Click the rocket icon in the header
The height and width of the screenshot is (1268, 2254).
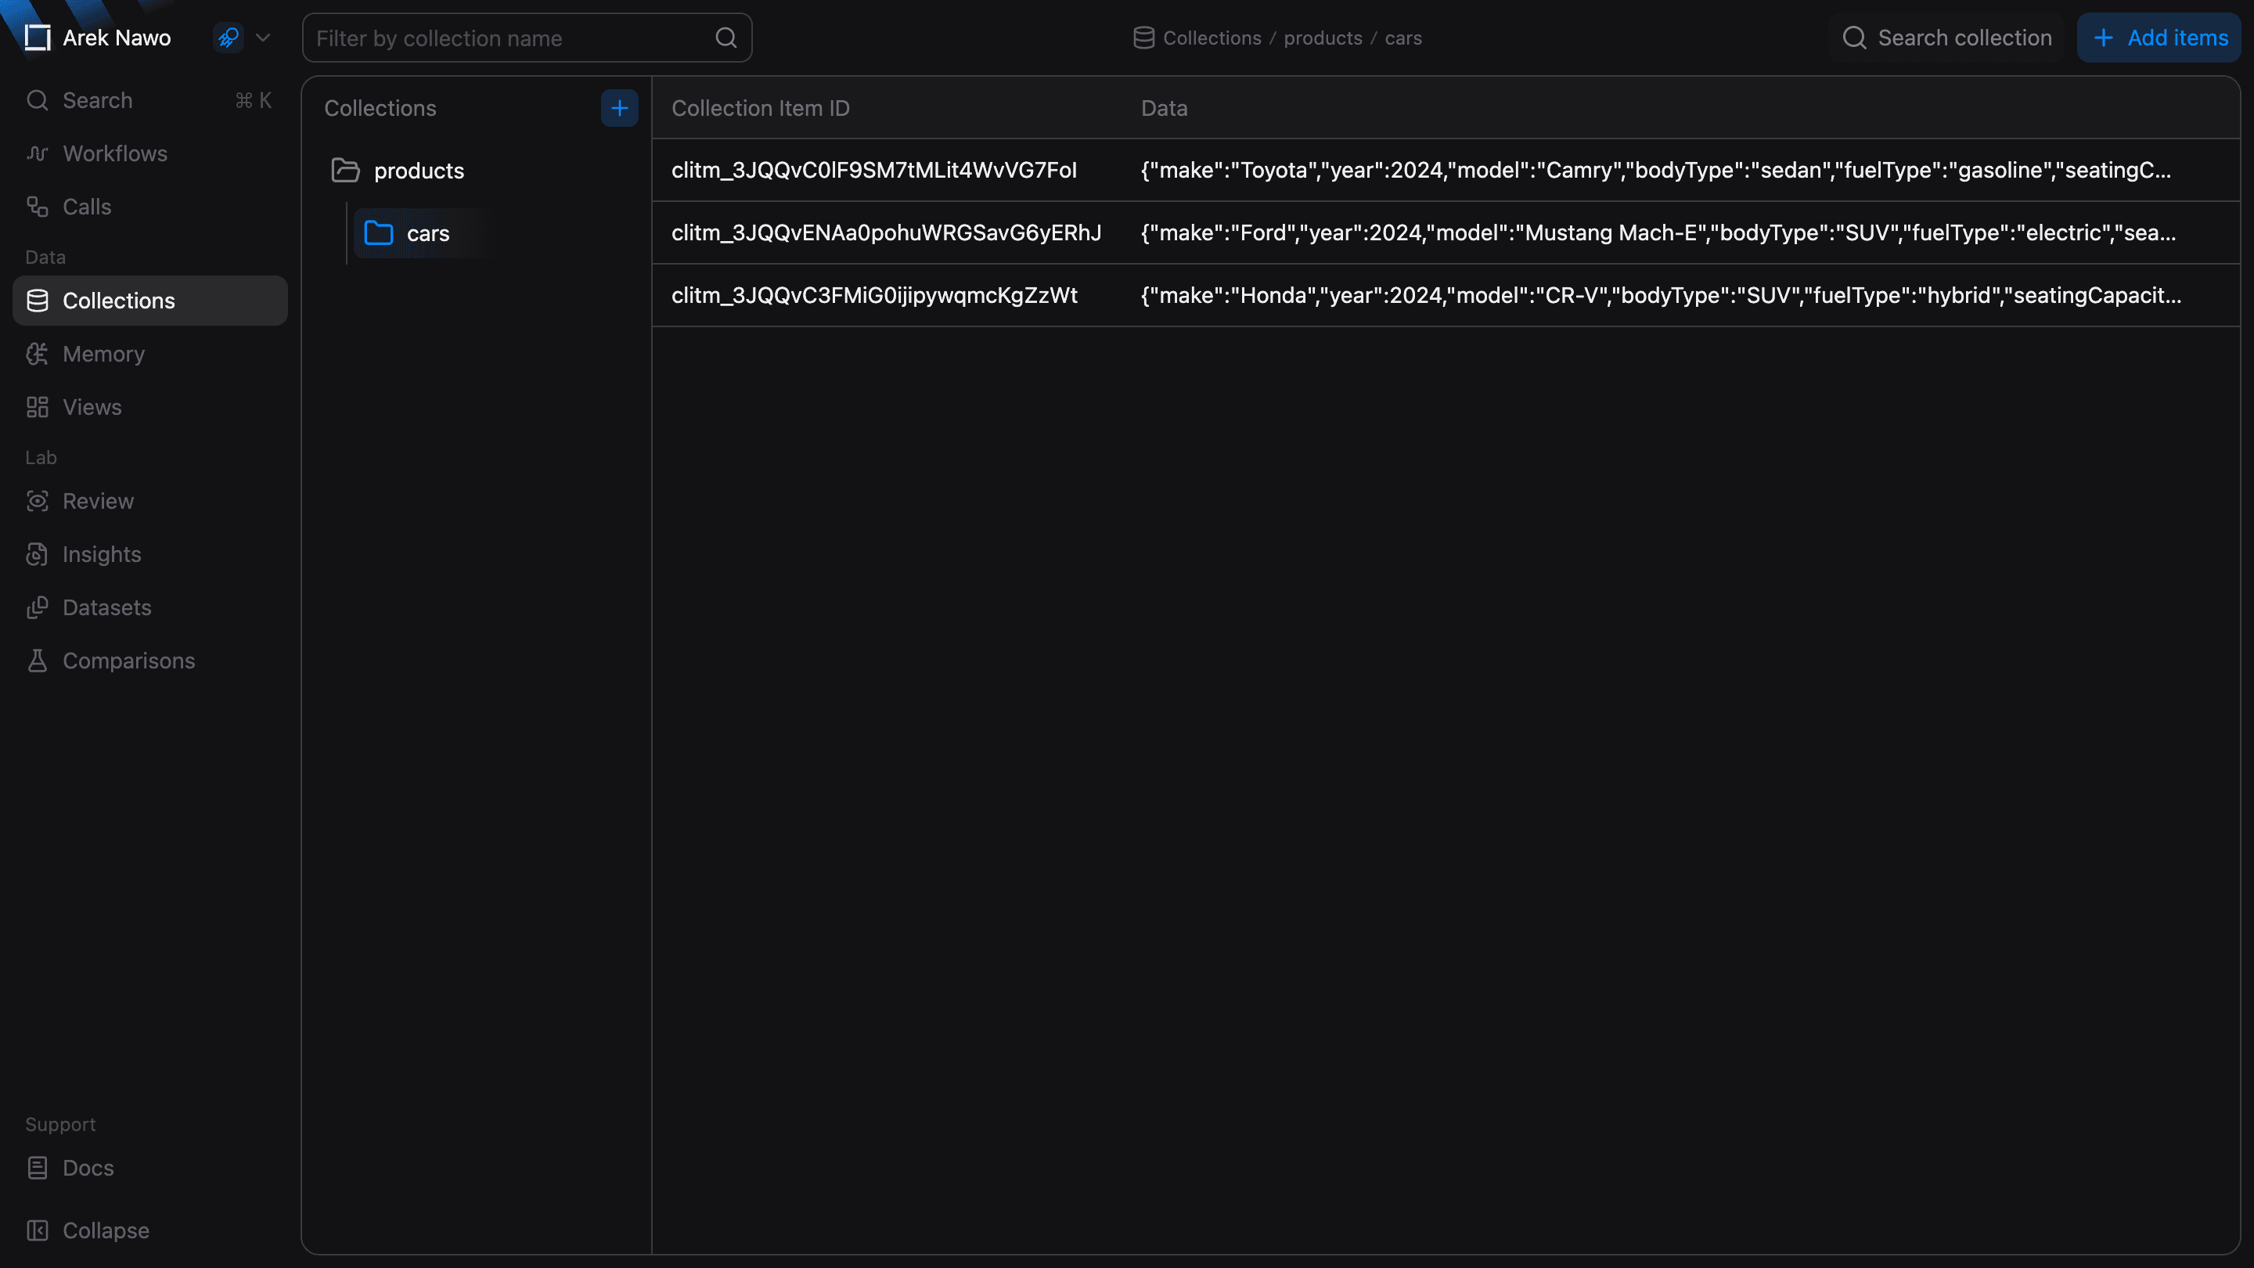click(x=229, y=38)
